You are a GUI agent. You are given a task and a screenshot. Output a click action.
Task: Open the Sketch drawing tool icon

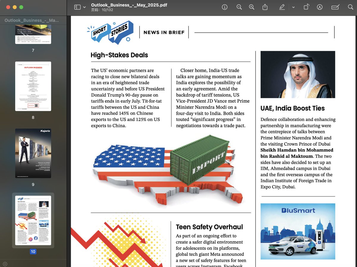320,7
